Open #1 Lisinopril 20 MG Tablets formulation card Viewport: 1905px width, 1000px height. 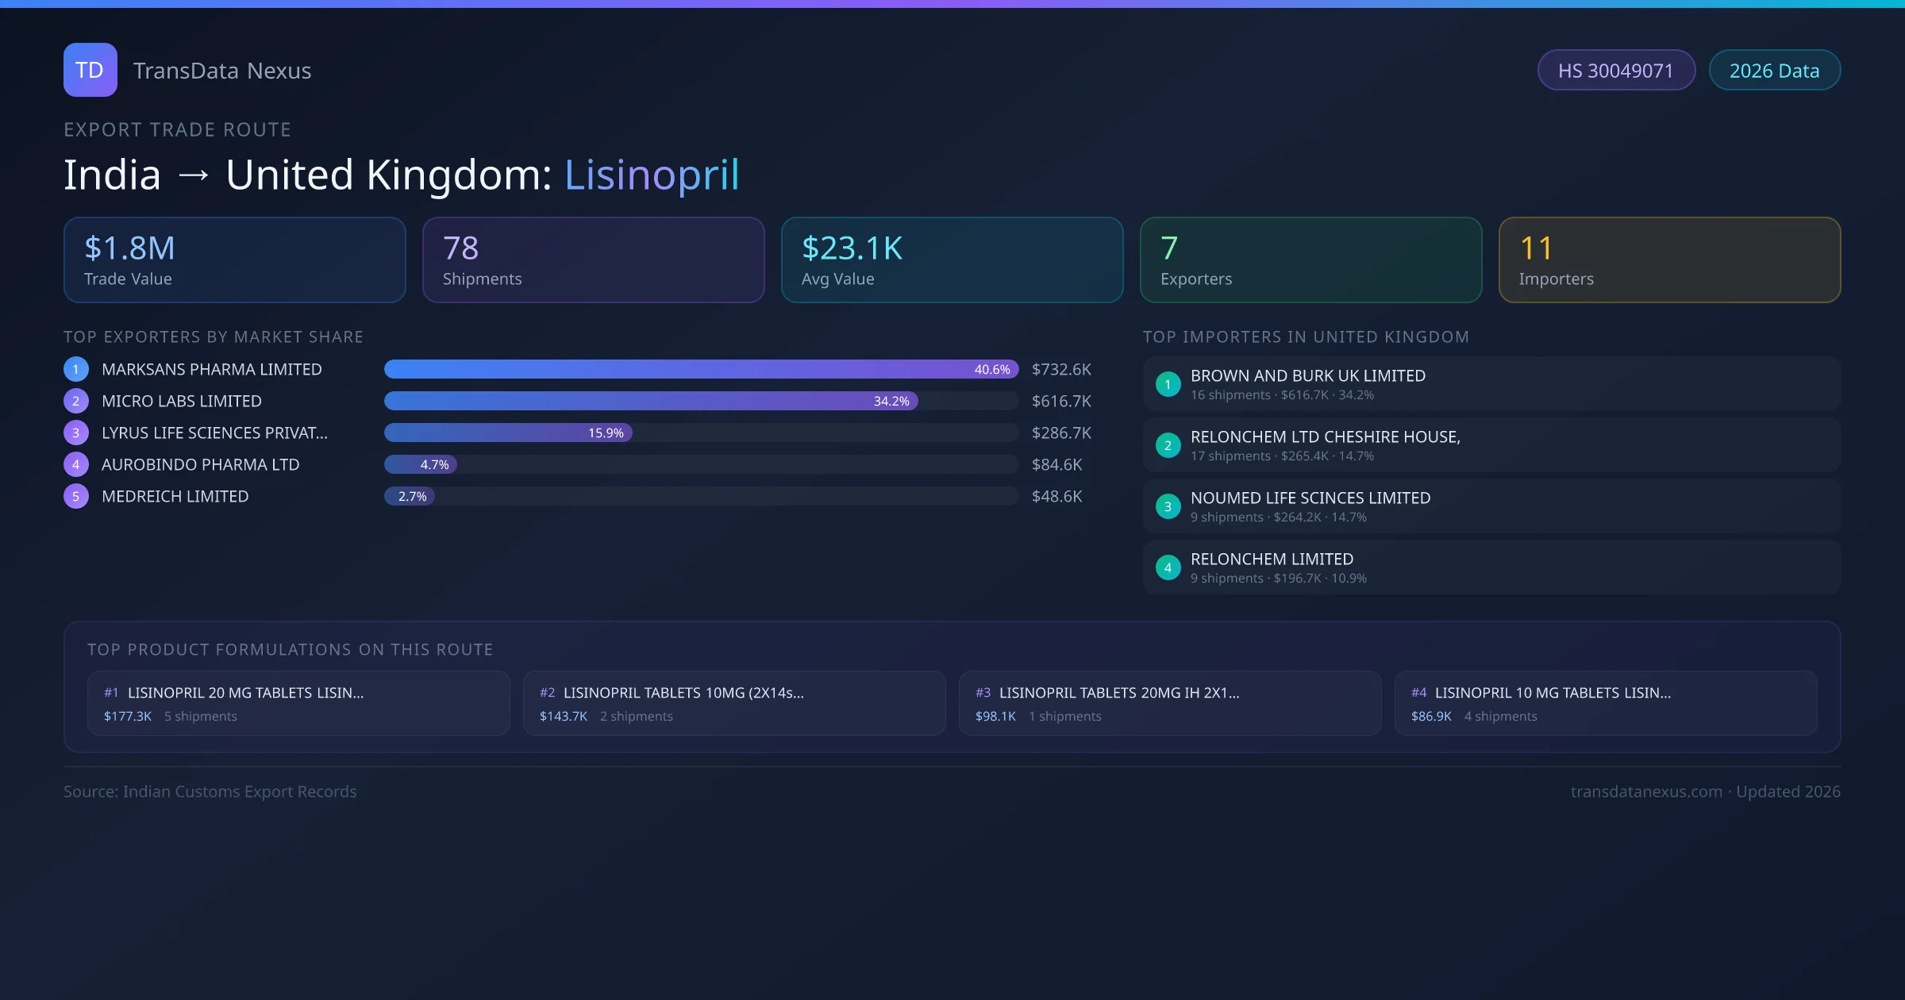298,703
